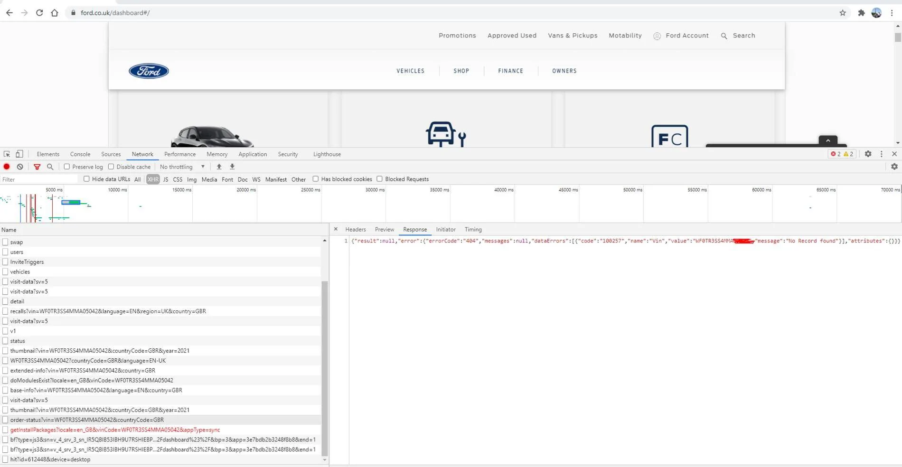Filter requests by JS type
Viewport: 902px width, 467px height.
pos(165,179)
